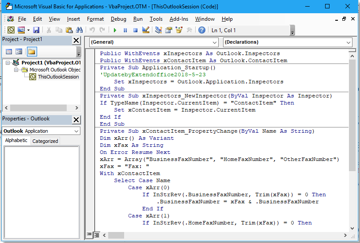Click the Cut scissors icon

(49, 30)
